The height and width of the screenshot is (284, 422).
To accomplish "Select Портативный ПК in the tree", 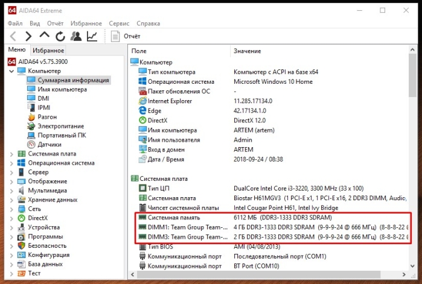I will [x=62, y=135].
